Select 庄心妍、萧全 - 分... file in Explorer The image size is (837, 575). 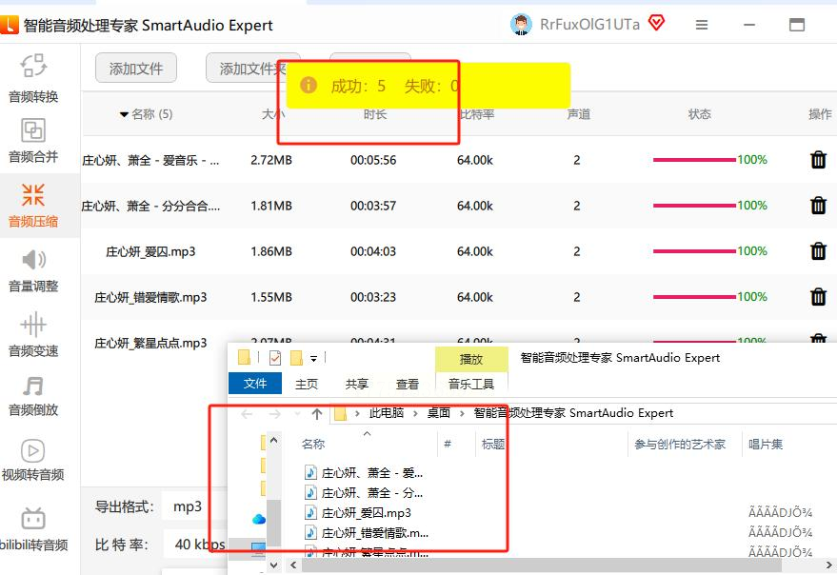click(x=364, y=493)
